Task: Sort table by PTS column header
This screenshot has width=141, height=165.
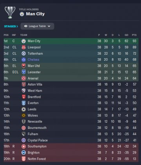Action: click(x=134, y=35)
